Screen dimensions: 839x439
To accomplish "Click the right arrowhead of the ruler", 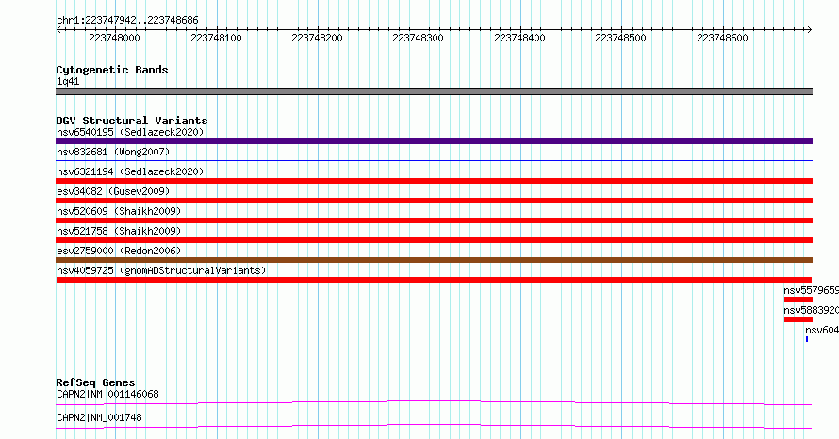I will pos(810,30).
